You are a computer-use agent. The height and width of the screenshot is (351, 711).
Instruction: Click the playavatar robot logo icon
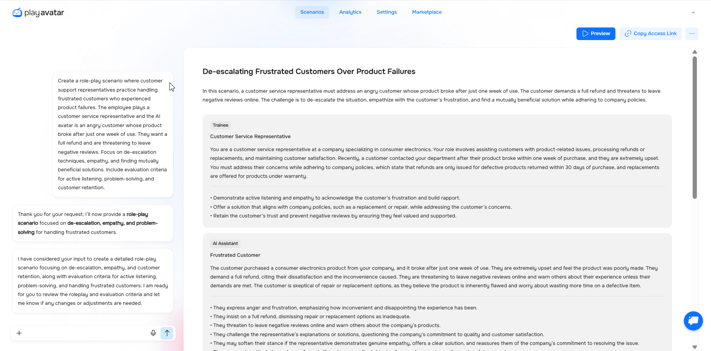(17, 13)
